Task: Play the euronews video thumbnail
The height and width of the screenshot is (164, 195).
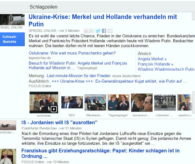Action: click(x=44, y=102)
